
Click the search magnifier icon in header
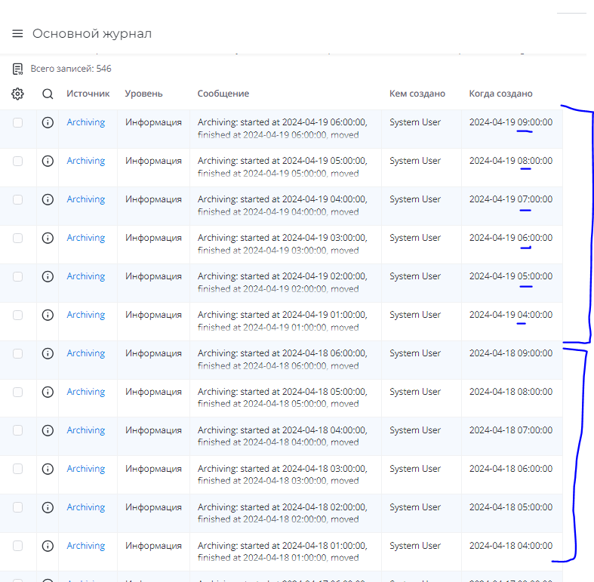coord(48,94)
